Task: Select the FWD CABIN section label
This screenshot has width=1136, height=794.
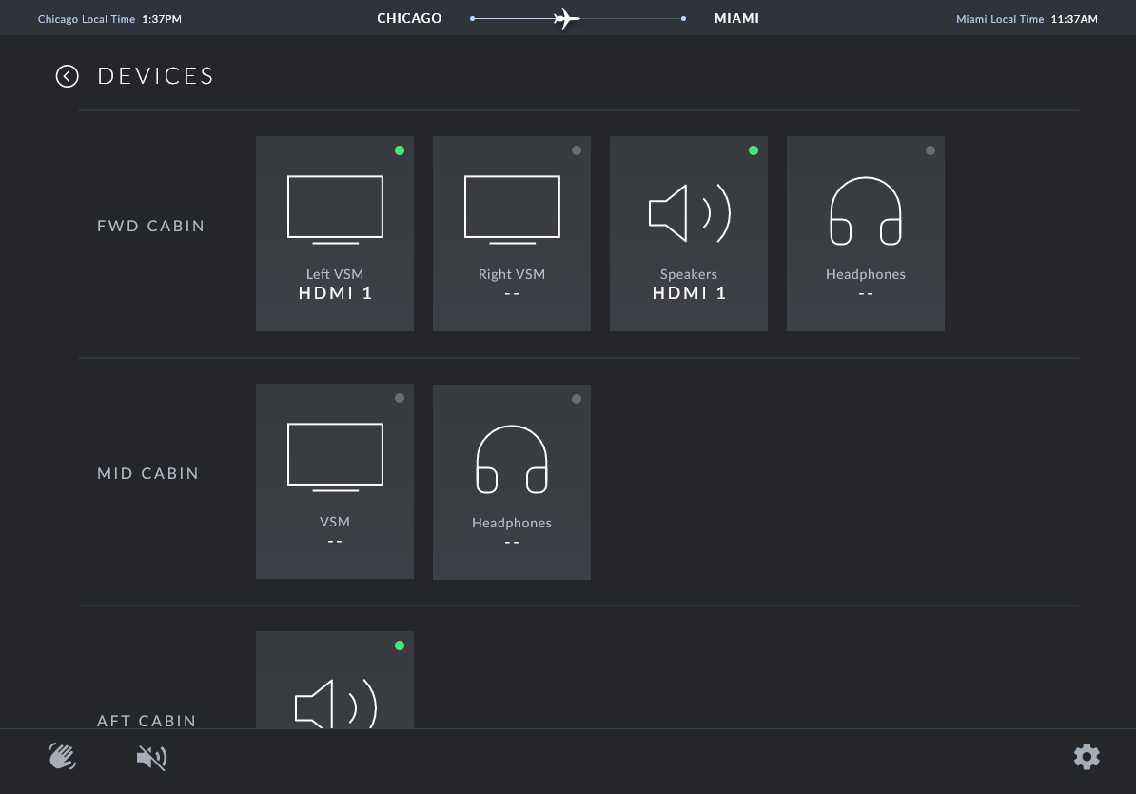Action: [150, 227]
